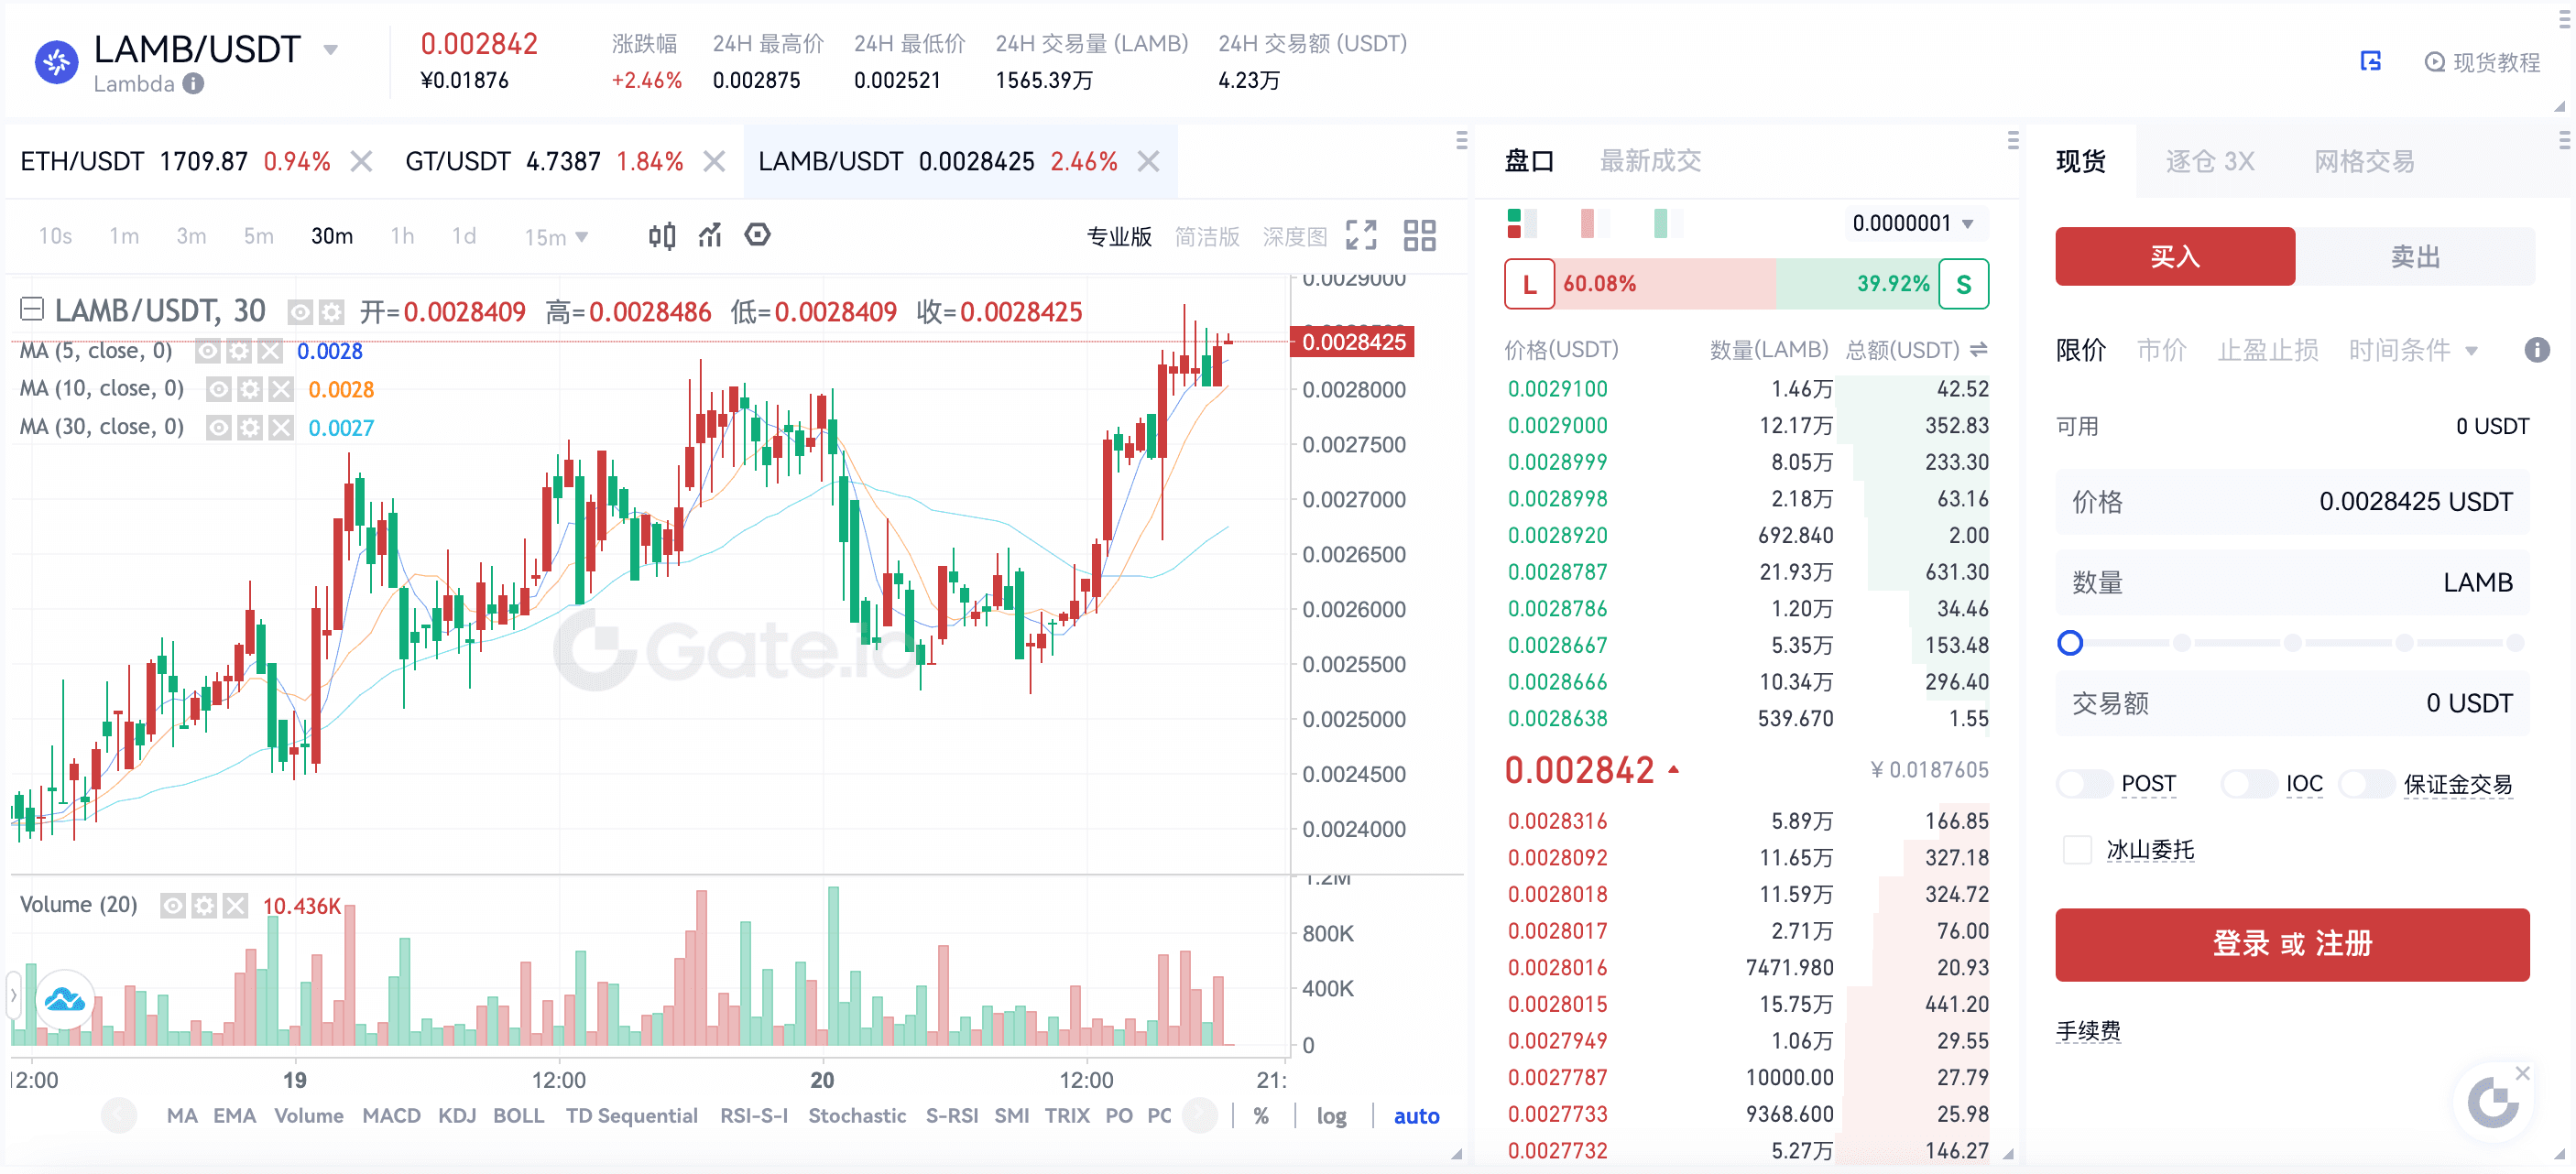Swap total column unit in order book

point(1978,349)
